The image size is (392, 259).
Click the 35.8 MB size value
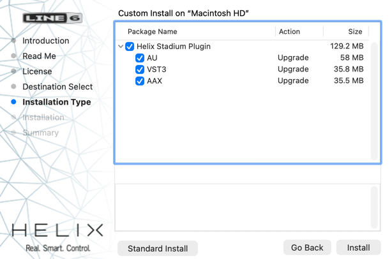click(349, 69)
